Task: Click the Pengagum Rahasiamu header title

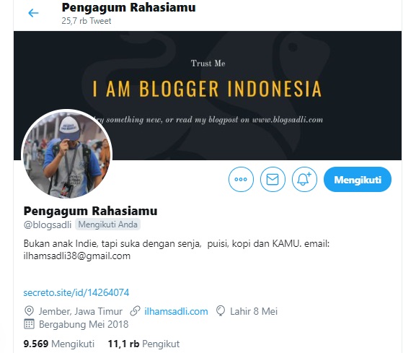Action: click(128, 7)
